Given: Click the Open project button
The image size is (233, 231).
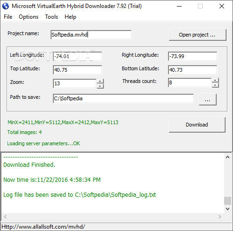Looking at the screenshot, I should [x=197, y=35].
